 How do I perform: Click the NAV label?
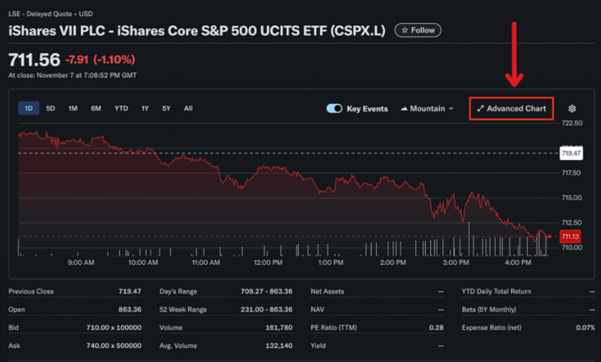pyautogui.click(x=318, y=310)
